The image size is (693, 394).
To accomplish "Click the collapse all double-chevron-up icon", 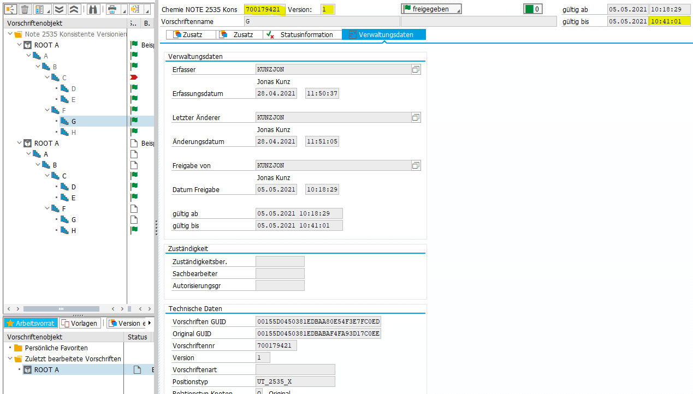I will pyautogui.click(x=74, y=9).
